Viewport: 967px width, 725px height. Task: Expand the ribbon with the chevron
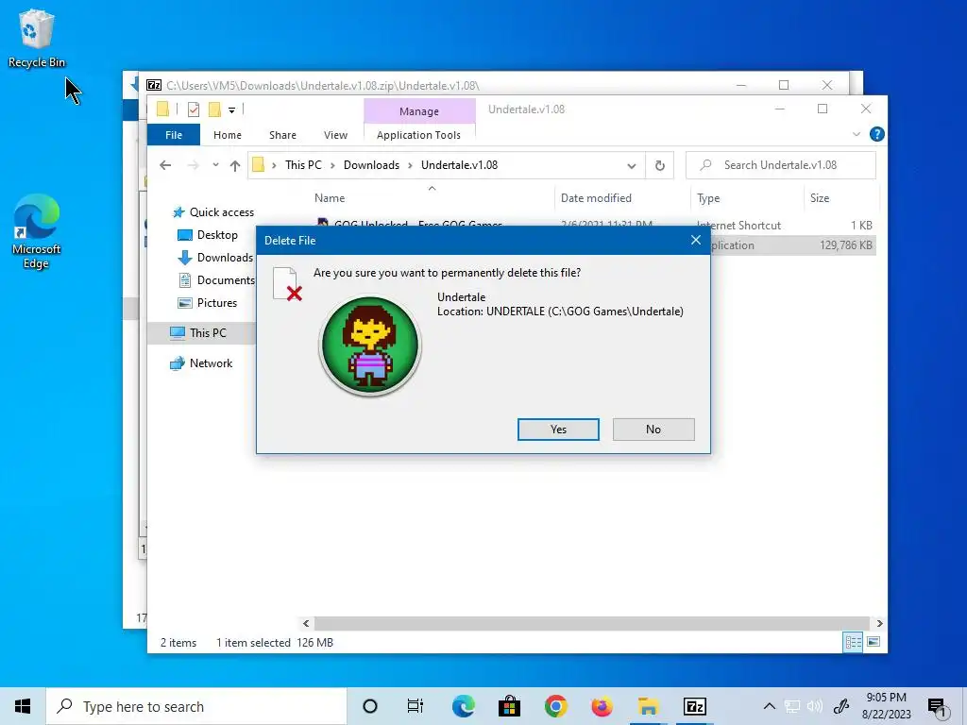856,134
